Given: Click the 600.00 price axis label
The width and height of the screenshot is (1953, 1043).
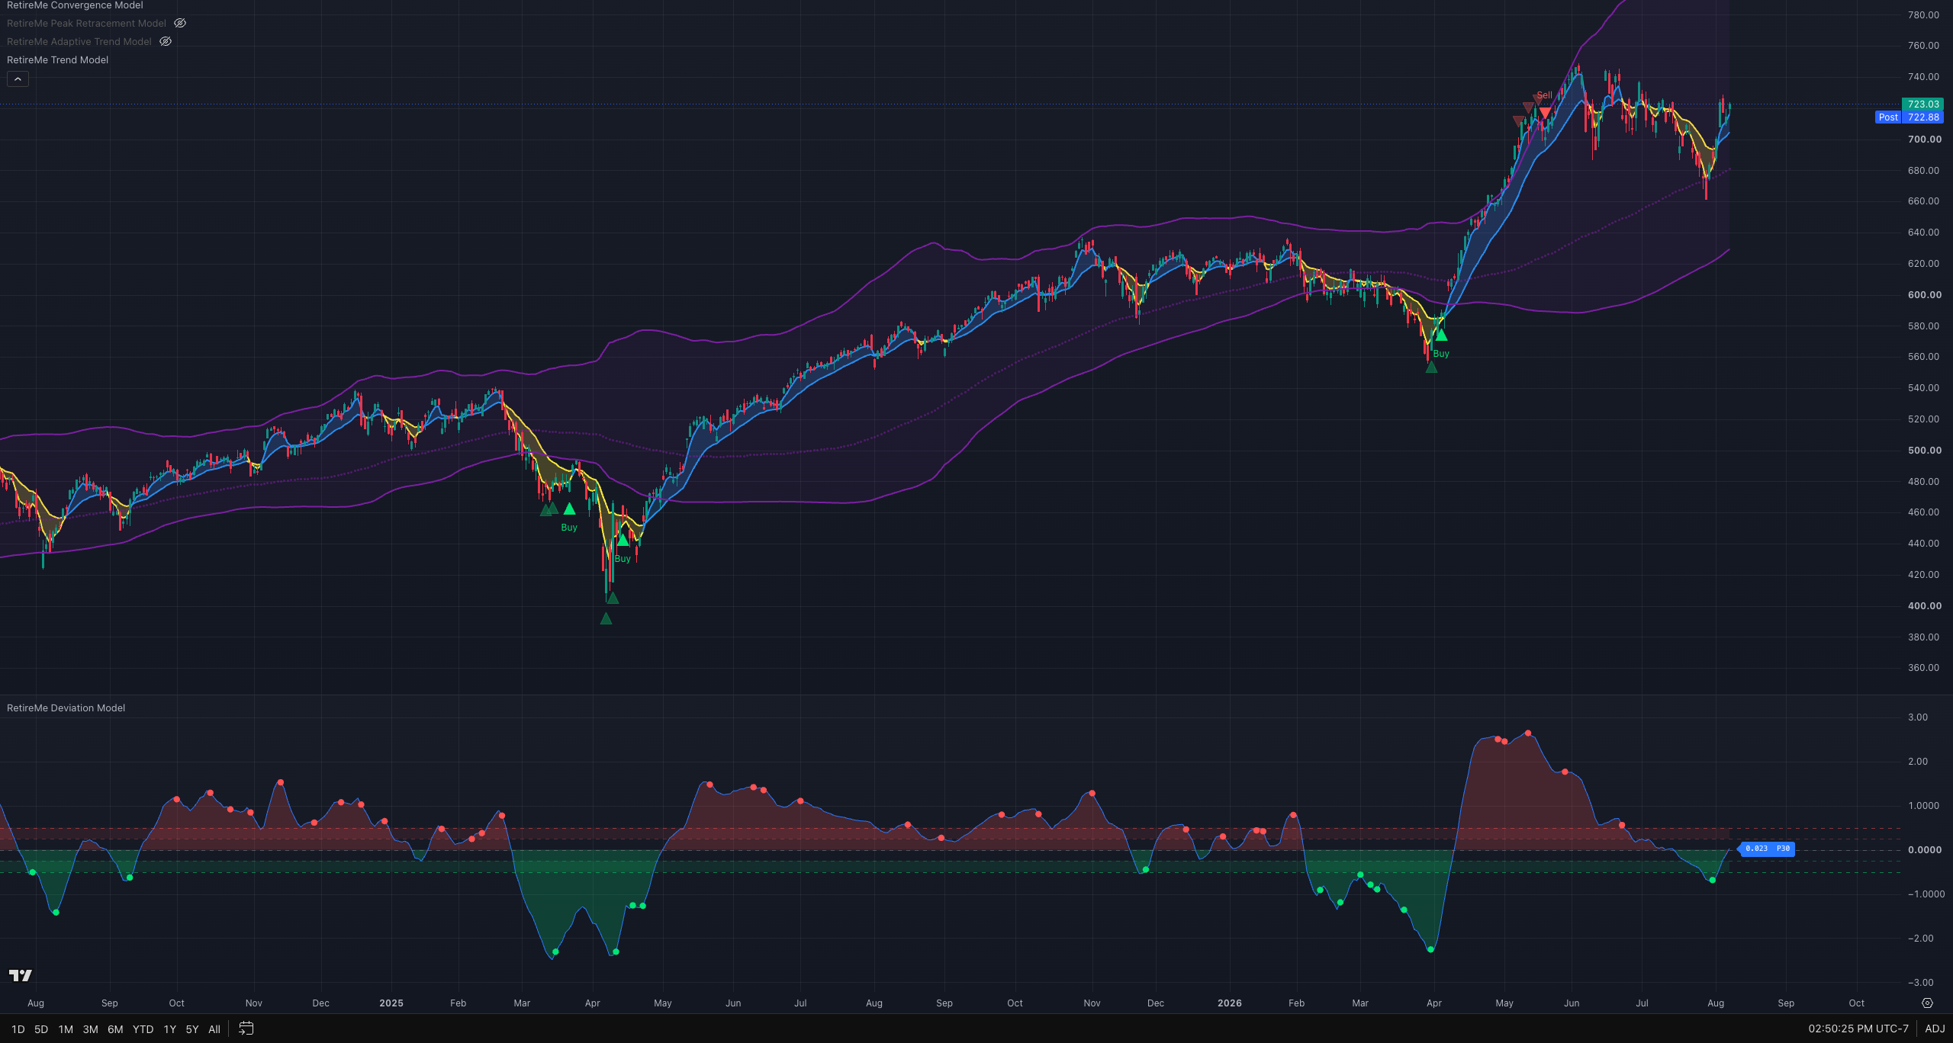Looking at the screenshot, I should [1925, 295].
